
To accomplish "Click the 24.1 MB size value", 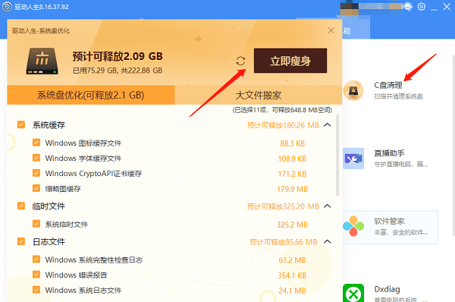I will click(292, 291).
